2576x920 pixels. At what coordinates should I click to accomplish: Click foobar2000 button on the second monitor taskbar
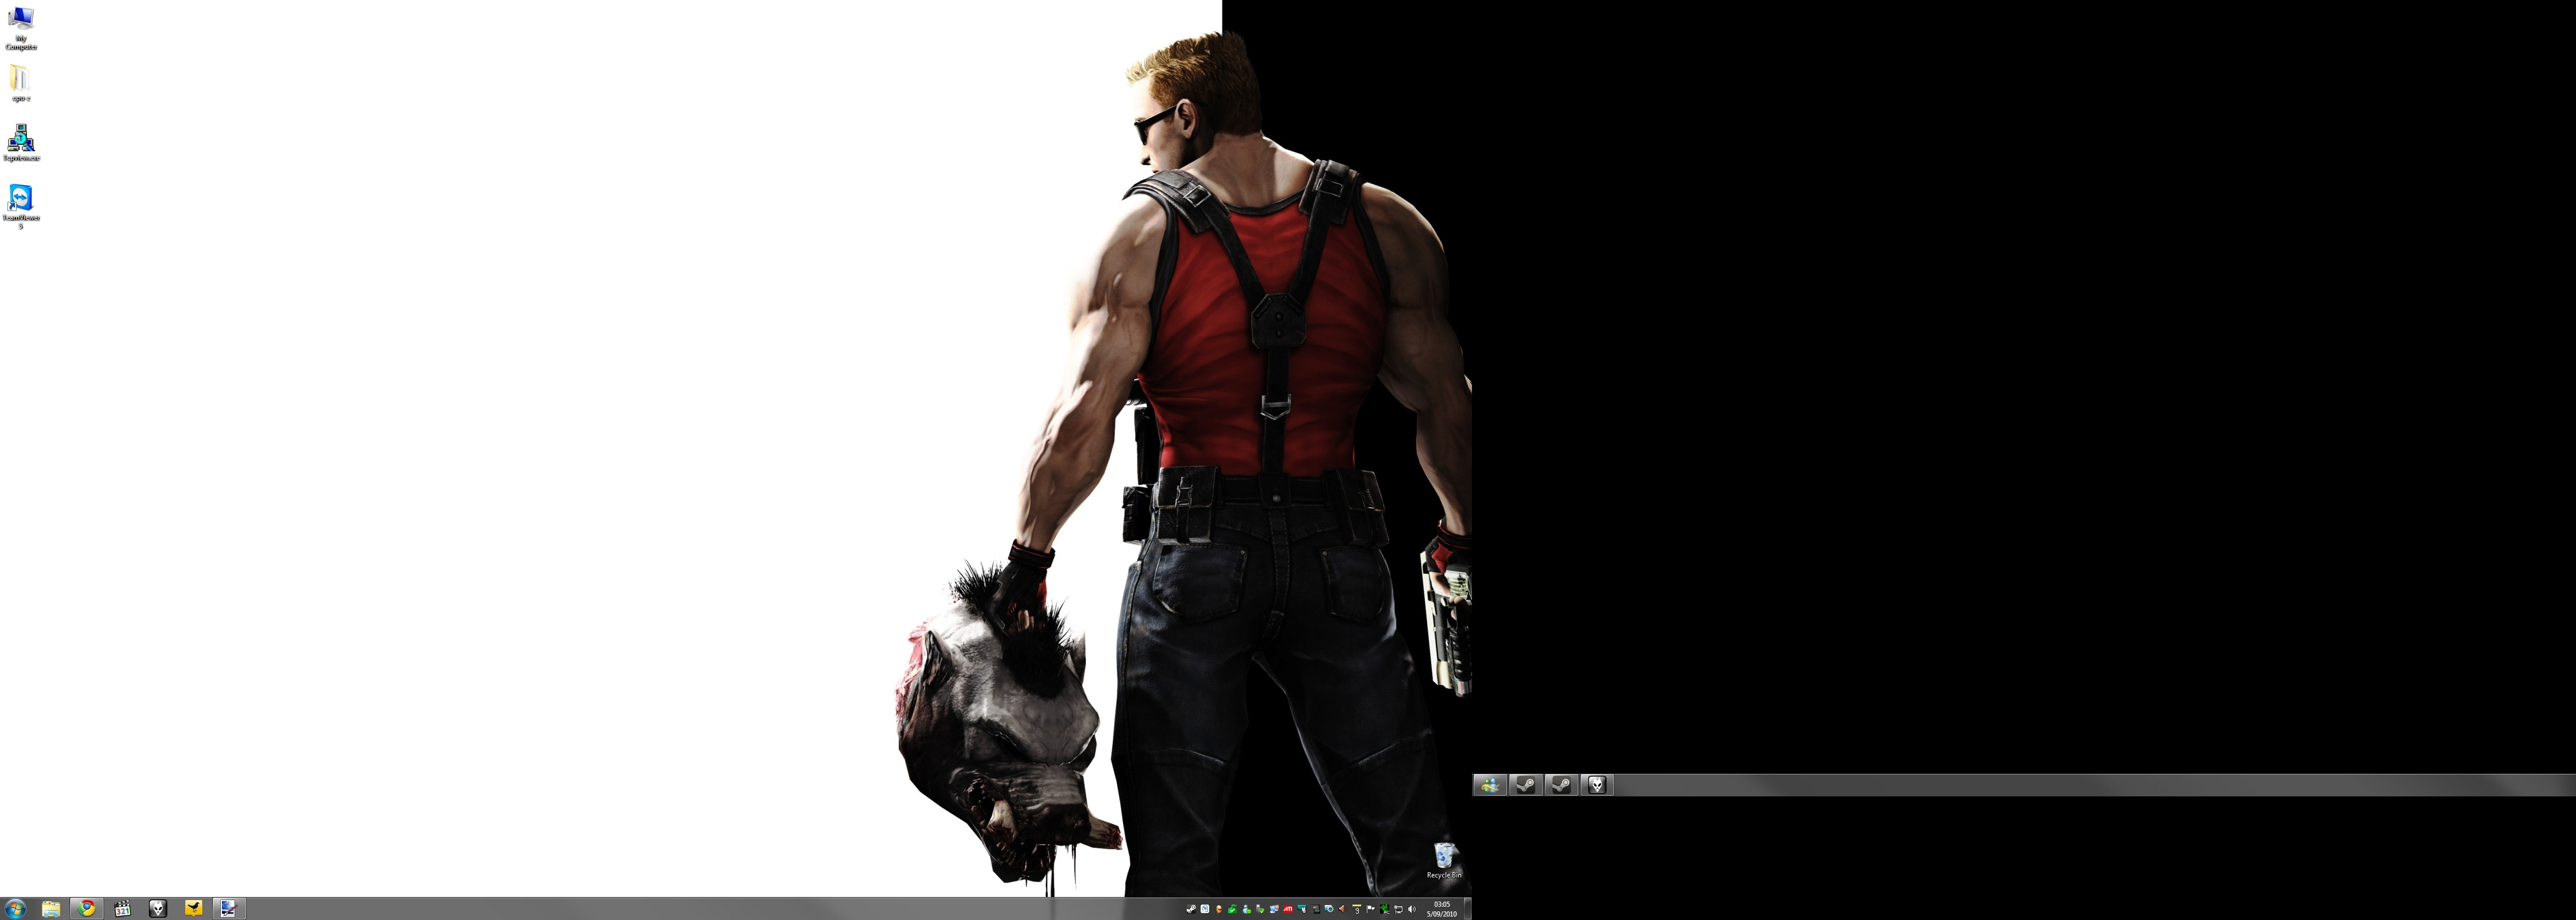pyautogui.click(x=1597, y=785)
